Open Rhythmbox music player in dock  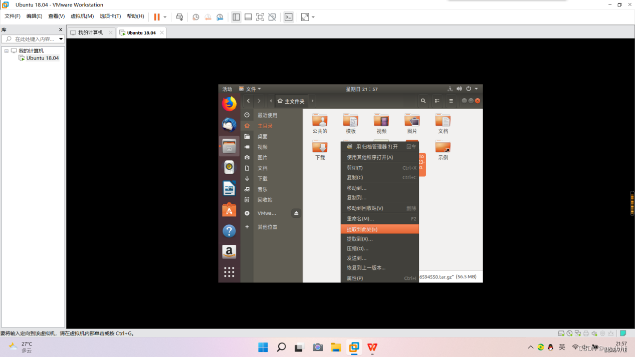229,167
